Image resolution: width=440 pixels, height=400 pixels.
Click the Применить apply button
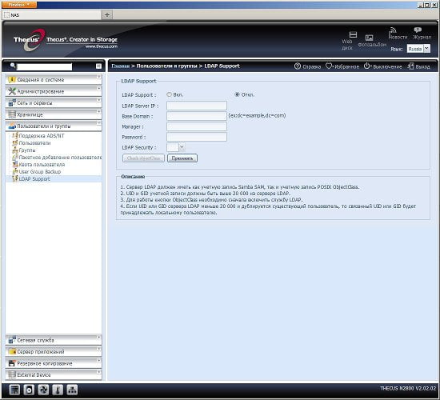pos(182,158)
